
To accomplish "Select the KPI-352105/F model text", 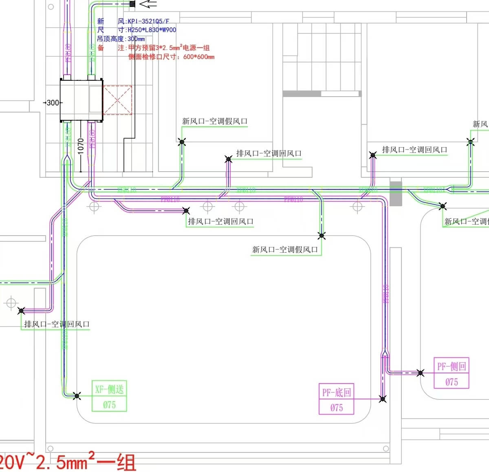I will [x=148, y=21].
